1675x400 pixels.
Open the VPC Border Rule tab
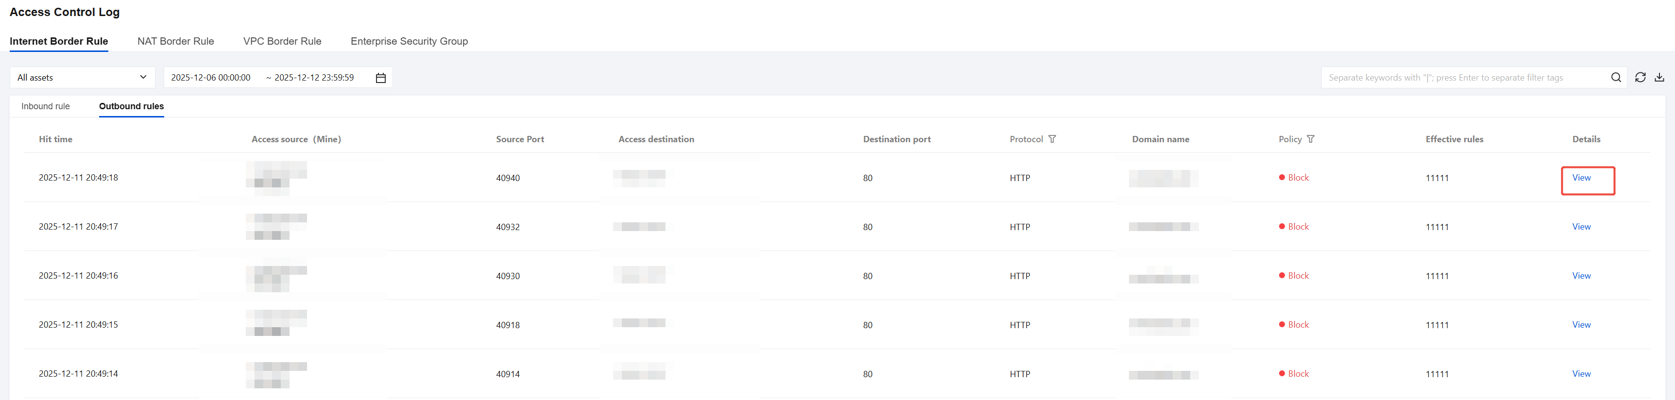[x=282, y=41]
